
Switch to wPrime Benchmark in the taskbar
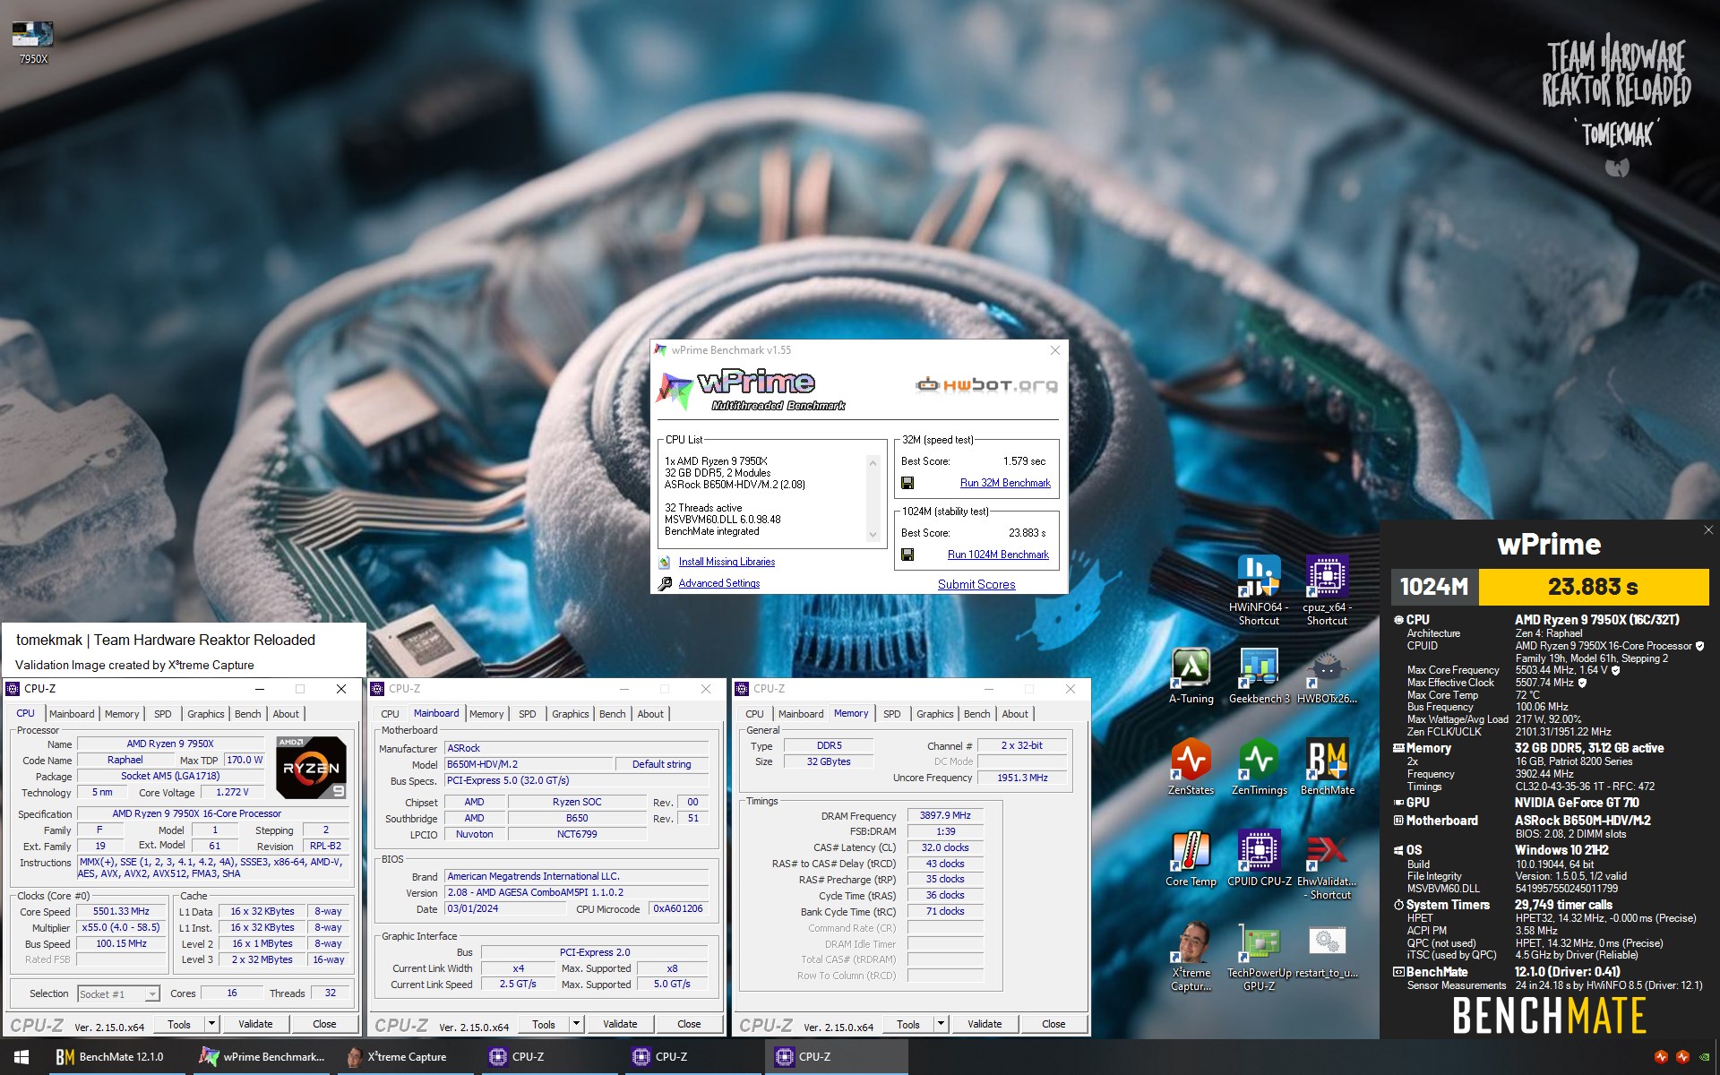(262, 1057)
